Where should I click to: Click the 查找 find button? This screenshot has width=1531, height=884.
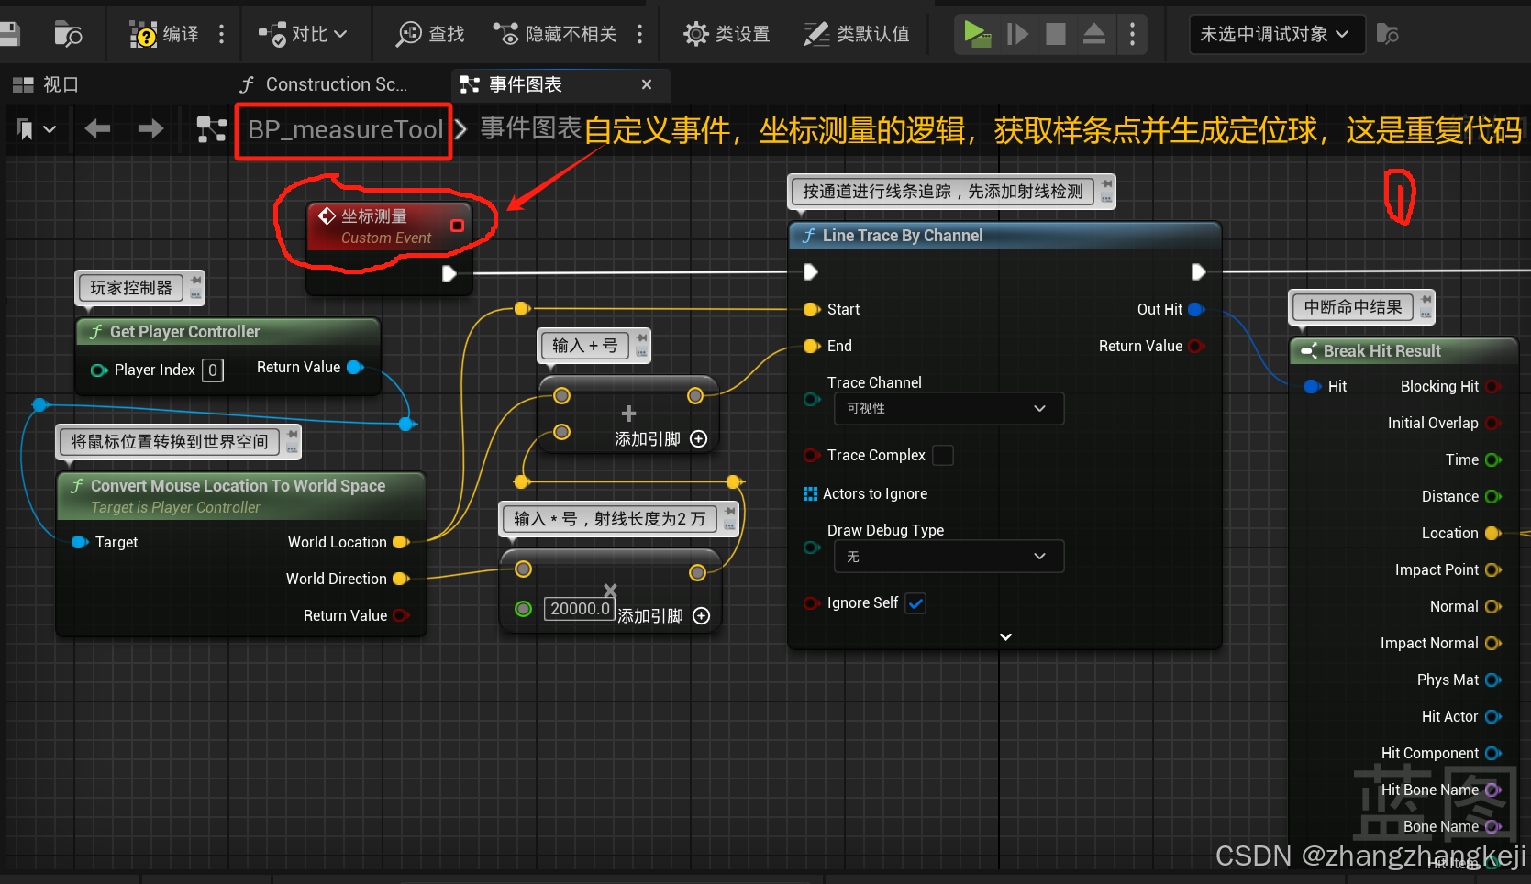pos(430,34)
